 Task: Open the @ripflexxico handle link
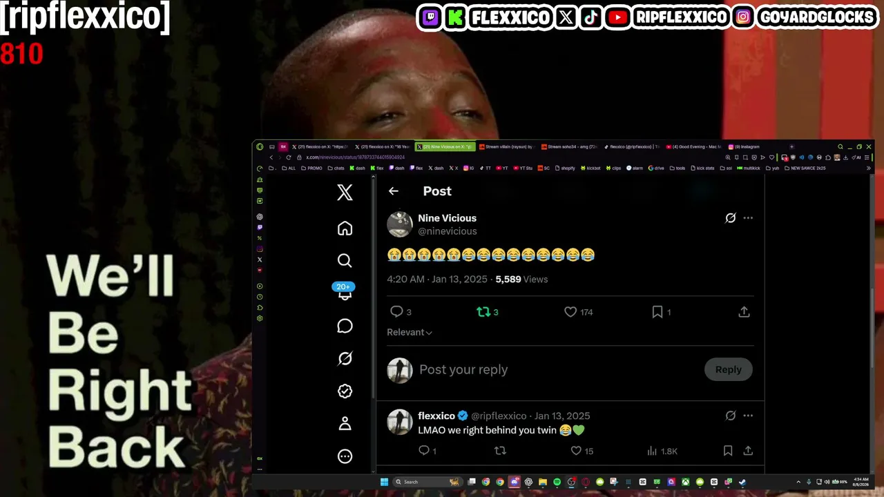(x=499, y=416)
